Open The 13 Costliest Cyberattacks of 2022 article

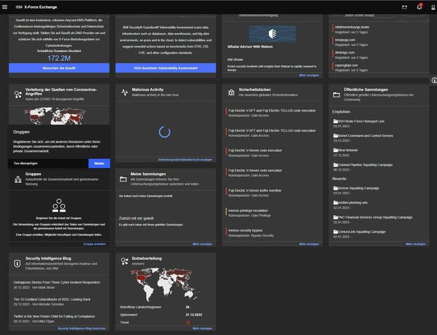[52, 300]
